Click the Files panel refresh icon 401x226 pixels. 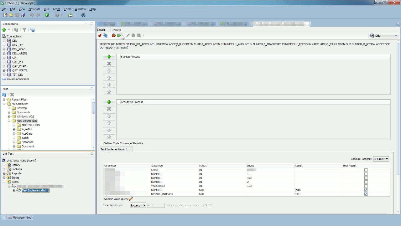4,95
